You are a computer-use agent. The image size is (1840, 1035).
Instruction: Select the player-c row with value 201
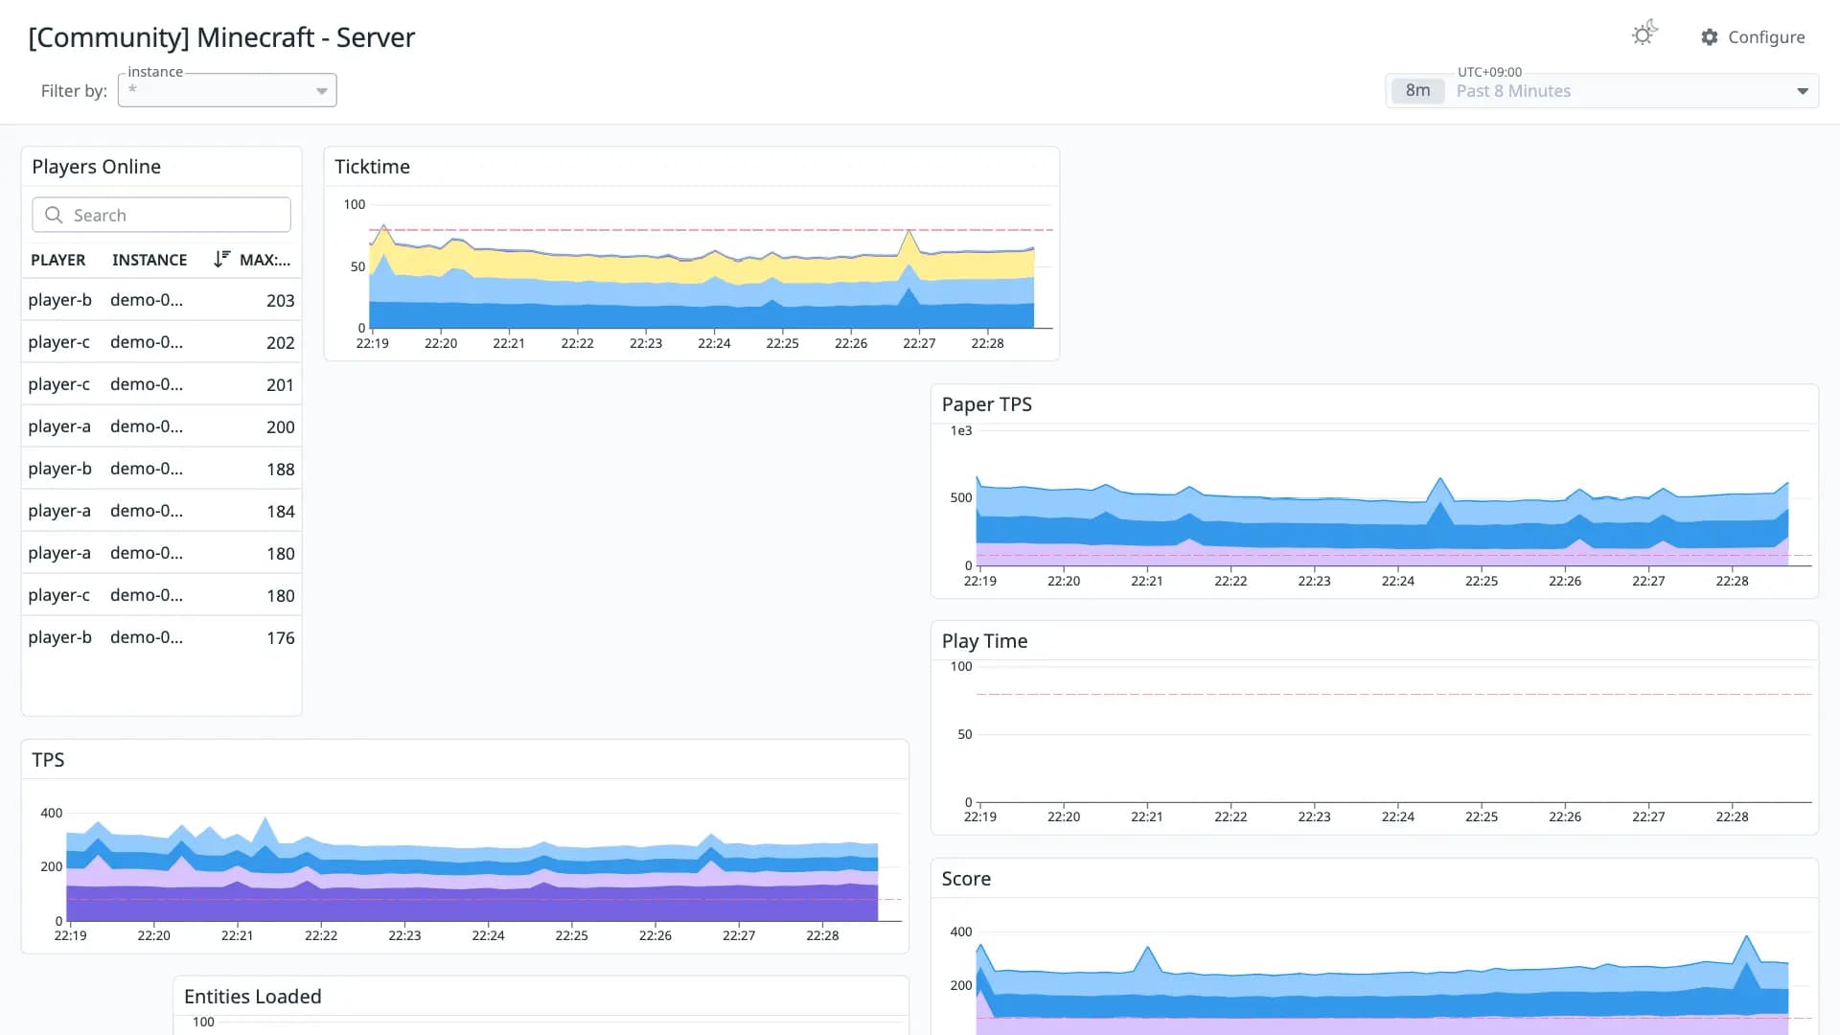pos(161,384)
